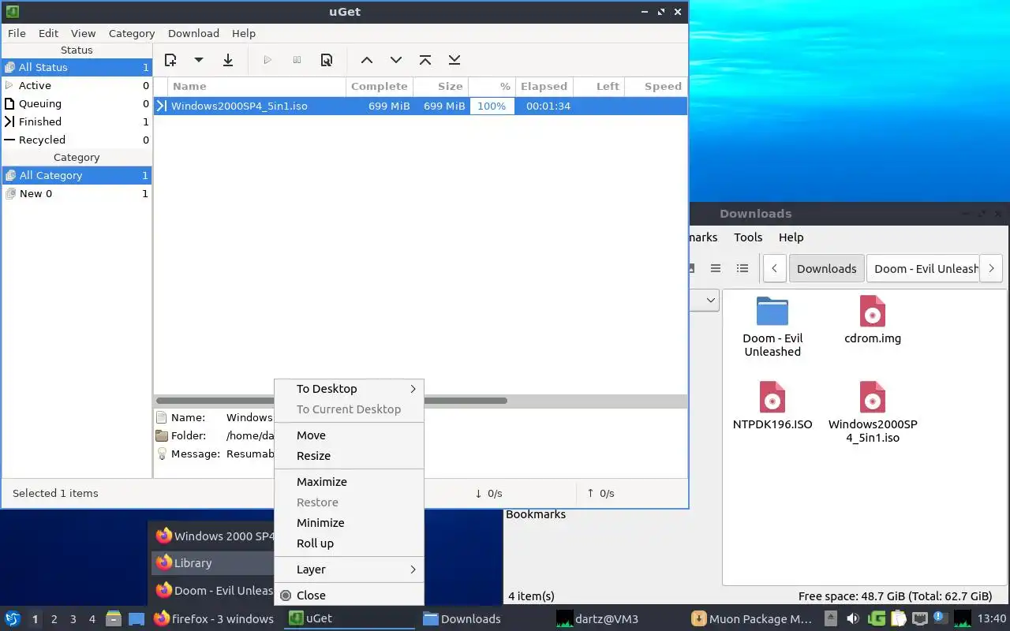Click the 100% progress bar of the download

tap(492, 106)
